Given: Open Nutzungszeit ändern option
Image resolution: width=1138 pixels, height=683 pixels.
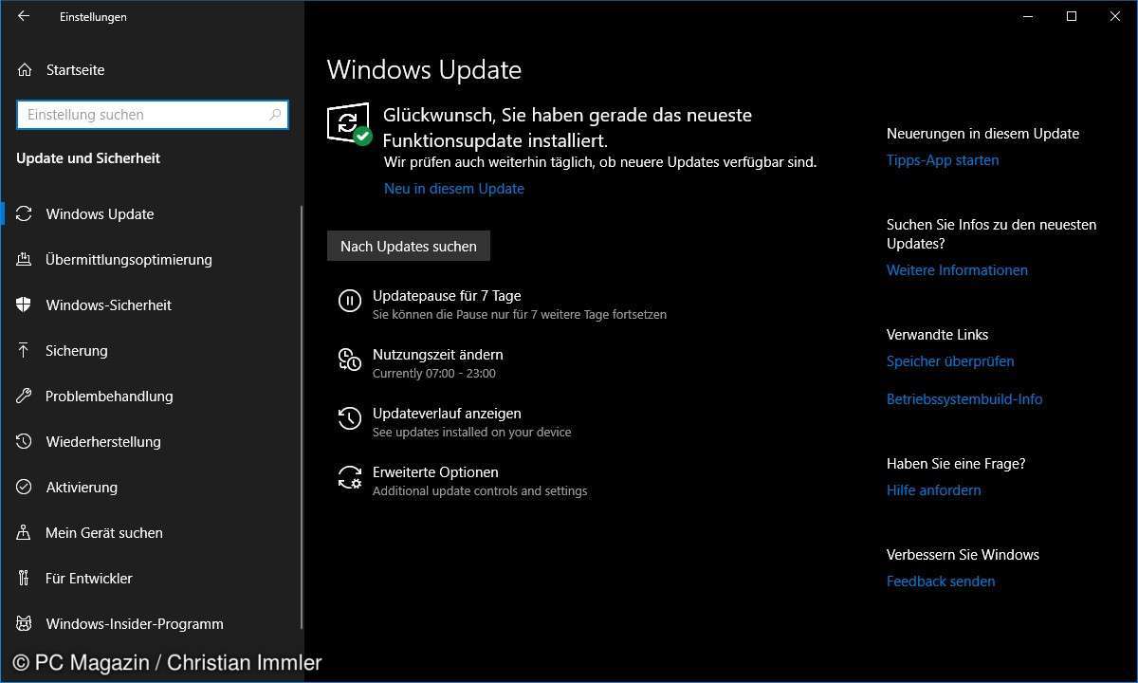Looking at the screenshot, I should (438, 355).
